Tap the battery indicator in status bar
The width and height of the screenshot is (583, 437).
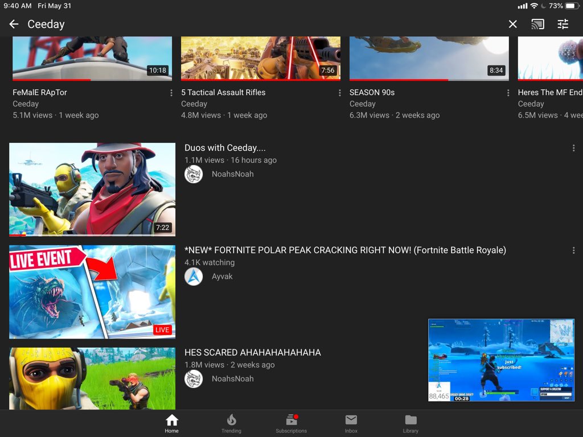[572, 6]
